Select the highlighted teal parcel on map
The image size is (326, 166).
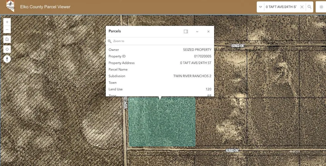162,122
